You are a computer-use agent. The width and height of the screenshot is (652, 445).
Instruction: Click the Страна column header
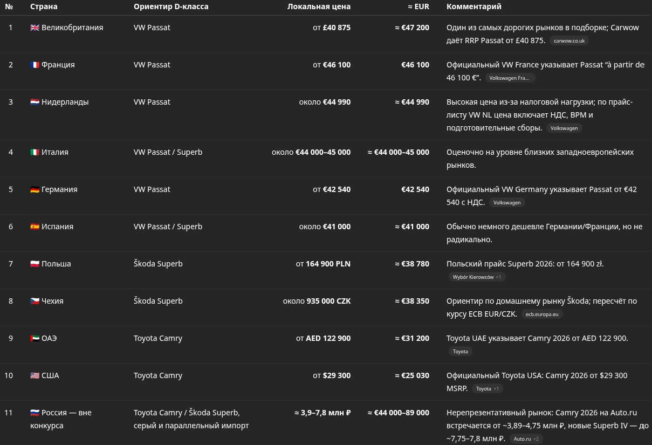pos(44,6)
